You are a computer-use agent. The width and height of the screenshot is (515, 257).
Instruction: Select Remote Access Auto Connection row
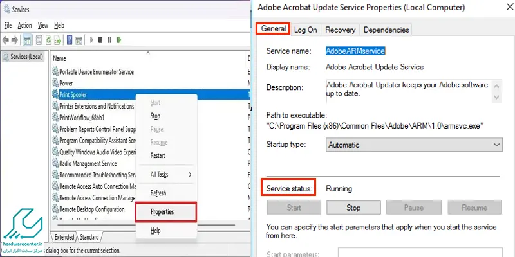[x=93, y=186]
